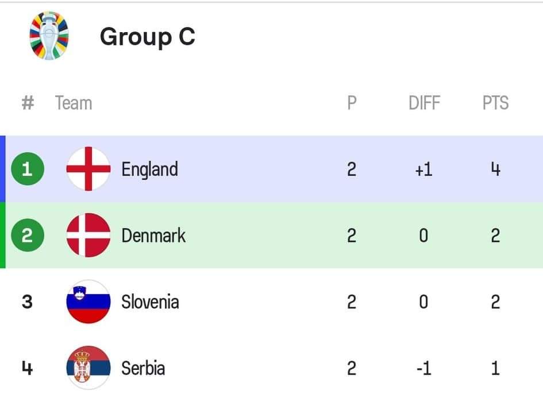Image resolution: width=543 pixels, height=409 pixels.
Task: Click the # rank column header
Action: click(x=28, y=103)
